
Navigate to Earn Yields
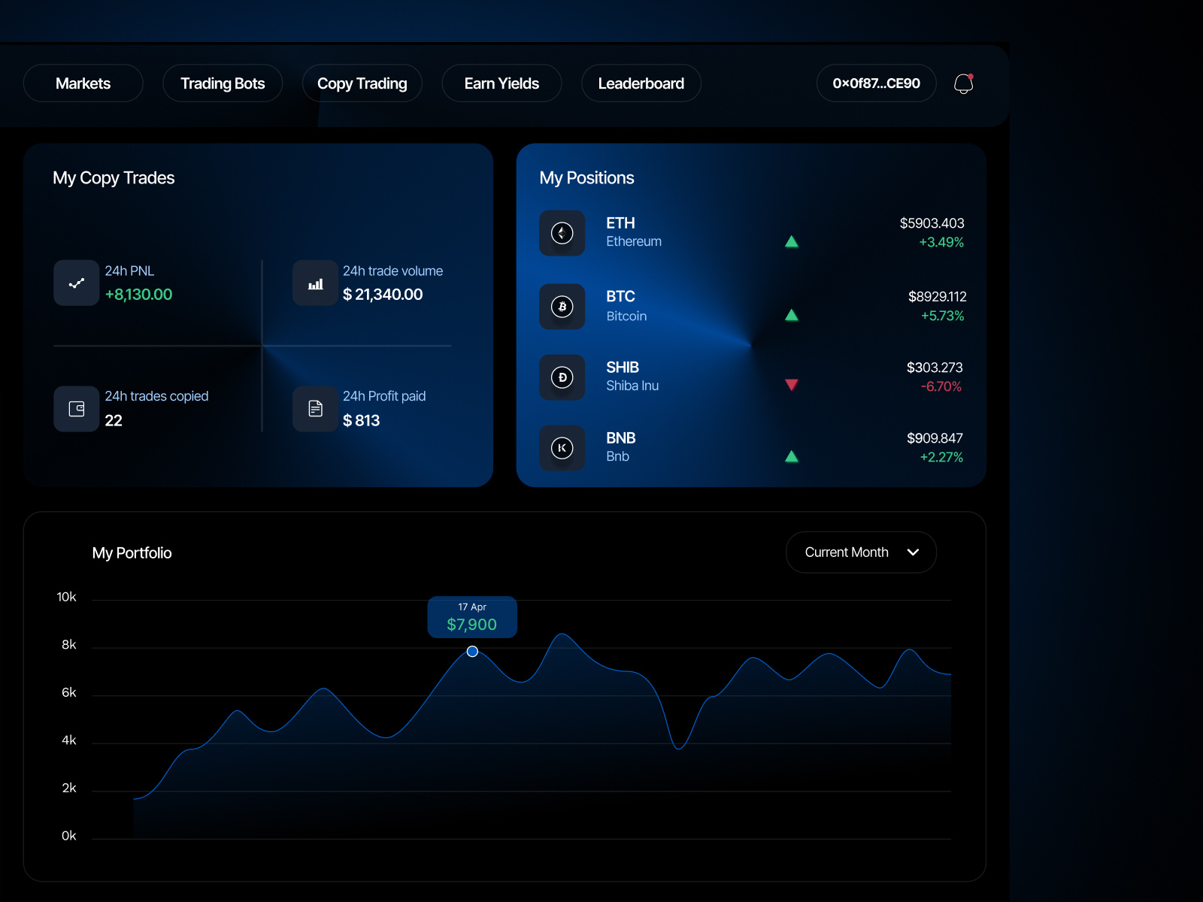[502, 83]
